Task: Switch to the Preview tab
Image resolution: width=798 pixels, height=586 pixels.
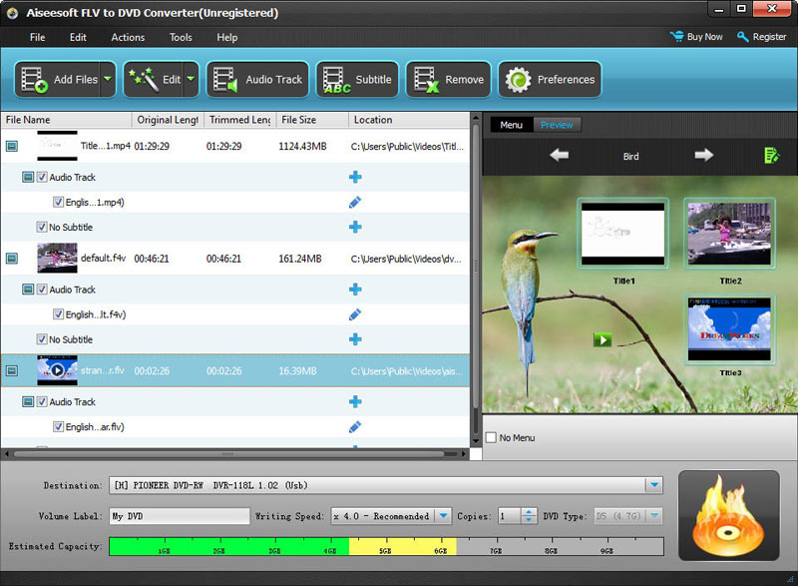Action: (x=557, y=125)
